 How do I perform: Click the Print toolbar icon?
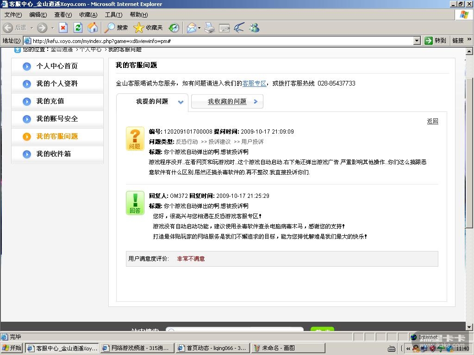[210, 28]
